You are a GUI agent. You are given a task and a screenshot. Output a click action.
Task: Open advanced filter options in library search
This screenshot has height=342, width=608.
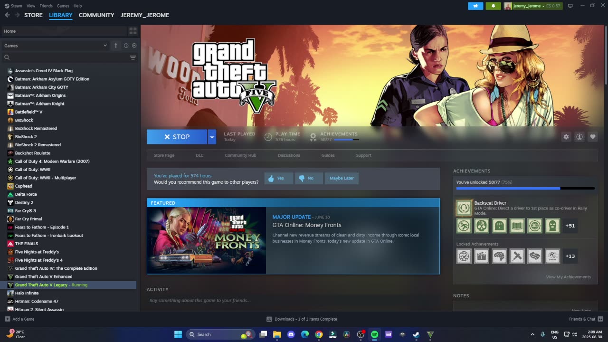tap(133, 57)
